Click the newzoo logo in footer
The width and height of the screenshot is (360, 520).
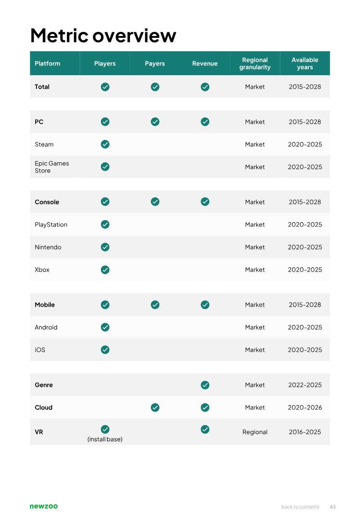click(44, 506)
